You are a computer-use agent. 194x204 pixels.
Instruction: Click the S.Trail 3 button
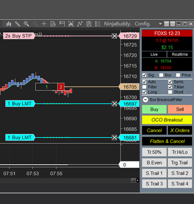point(154,184)
